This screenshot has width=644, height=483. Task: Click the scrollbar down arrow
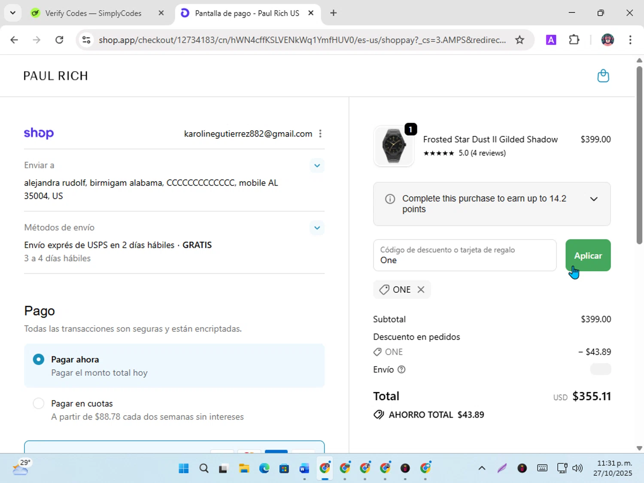[639, 448]
